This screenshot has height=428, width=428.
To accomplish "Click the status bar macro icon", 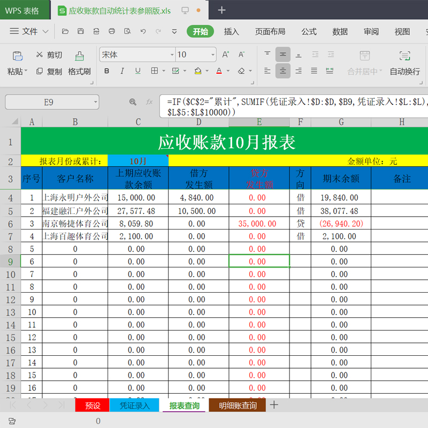I will tap(12, 421).
